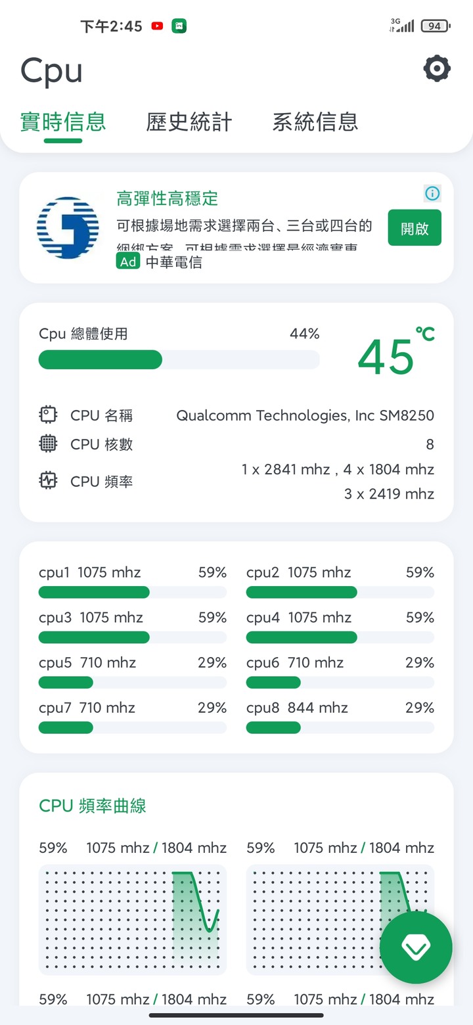Screen dimensions: 473x1025
Task: Click the ad info icon
Action: pyautogui.click(x=432, y=193)
